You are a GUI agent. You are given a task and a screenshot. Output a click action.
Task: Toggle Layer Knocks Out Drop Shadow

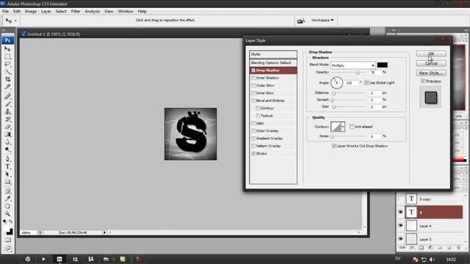(334, 146)
